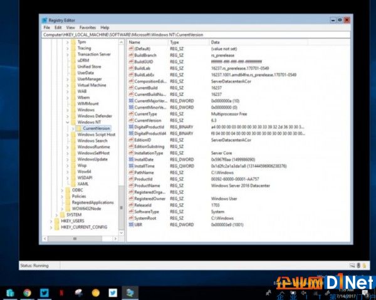Open the first Twitter taskbar icon

(44, 293)
